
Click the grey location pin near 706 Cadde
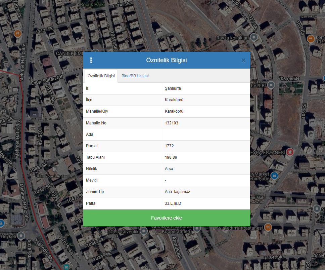[271, 84]
